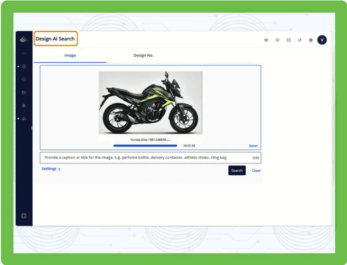Click the 0/80 character counter
Screen dimensions: 347x265
(256, 158)
